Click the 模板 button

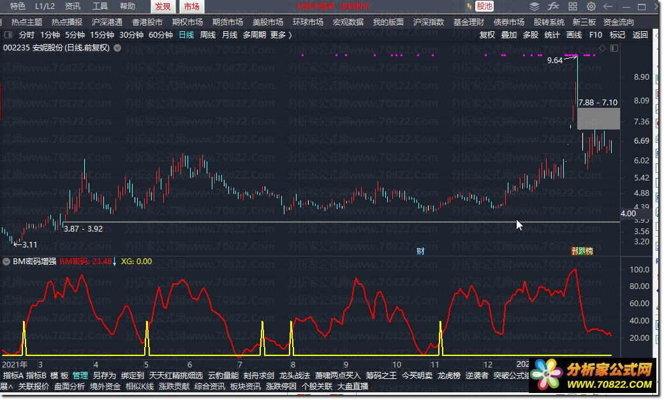click(59, 375)
